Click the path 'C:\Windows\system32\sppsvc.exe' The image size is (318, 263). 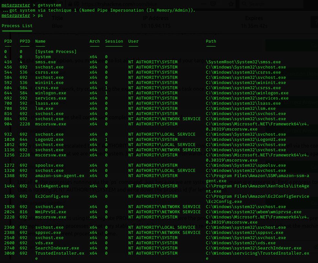[245, 233]
